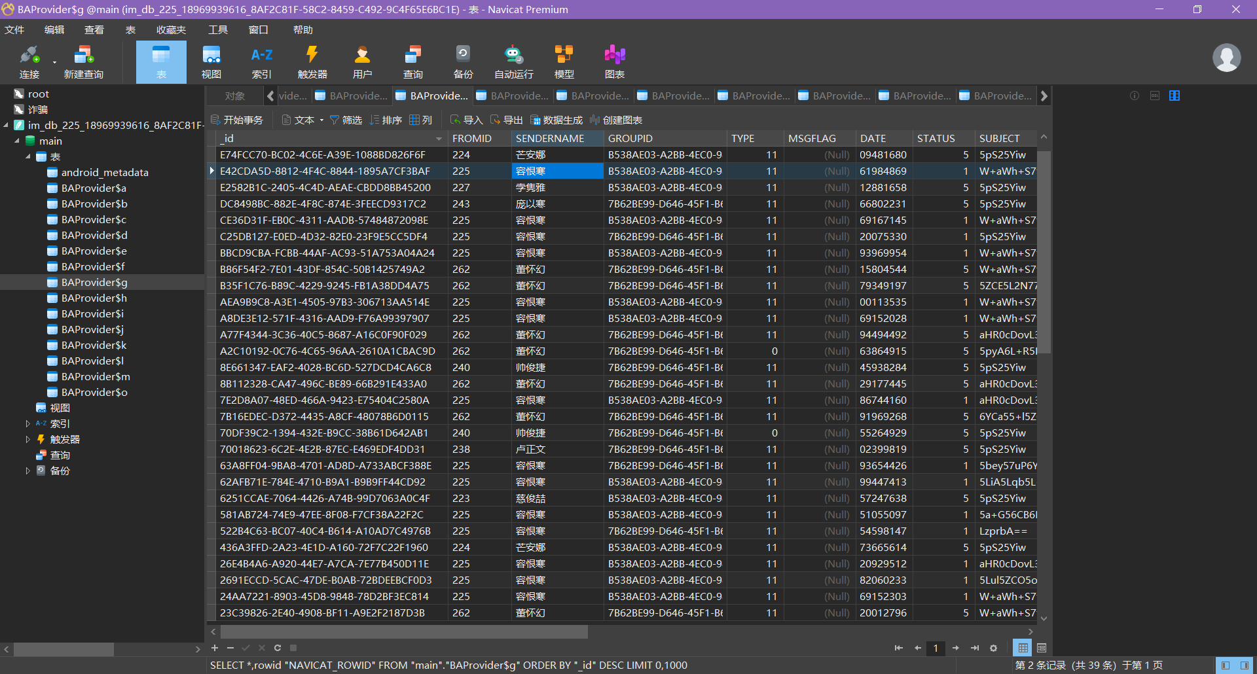Expand the Backup tree node
1257x674 pixels.
pos(28,470)
